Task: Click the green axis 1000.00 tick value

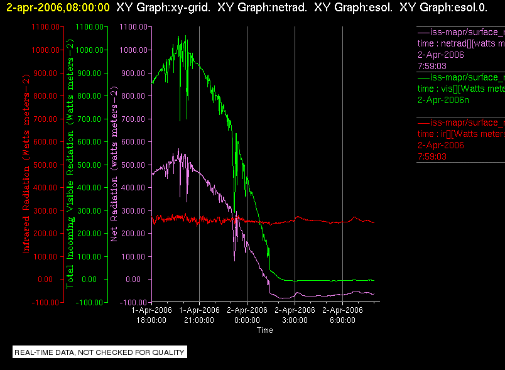Action: pos(90,50)
